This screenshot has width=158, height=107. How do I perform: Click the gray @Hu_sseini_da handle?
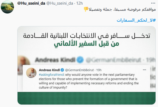60,3
